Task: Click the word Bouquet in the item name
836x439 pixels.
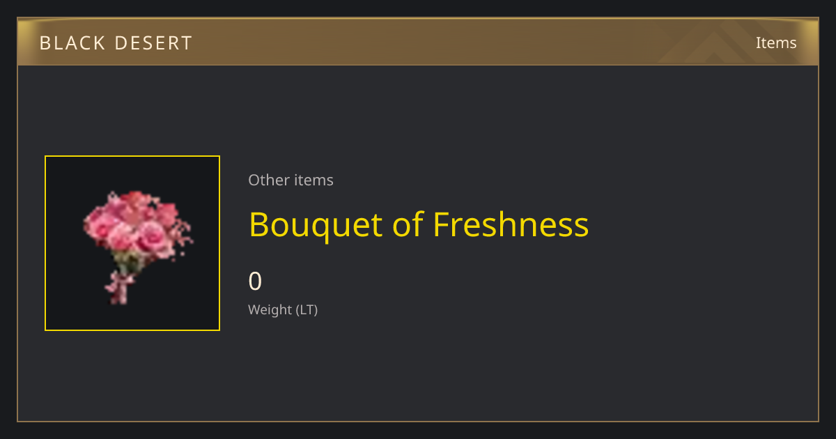Action: pos(316,226)
